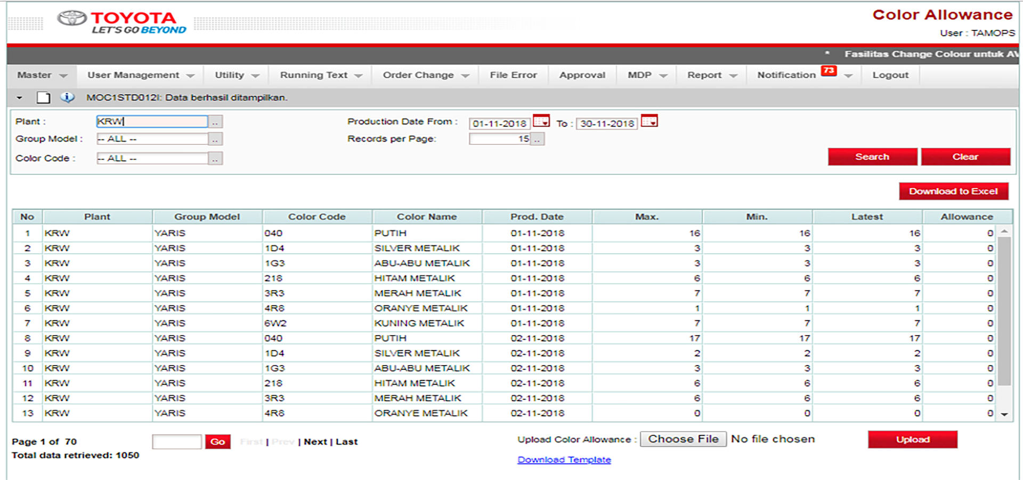Image resolution: width=1023 pixels, height=480 pixels.
Task: Expand the Master dropdown menu
Action: 42,75
